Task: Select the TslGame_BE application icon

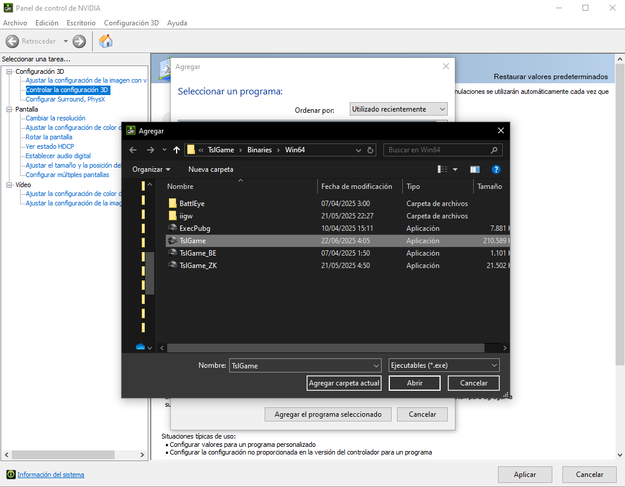Action: point(172,253)
